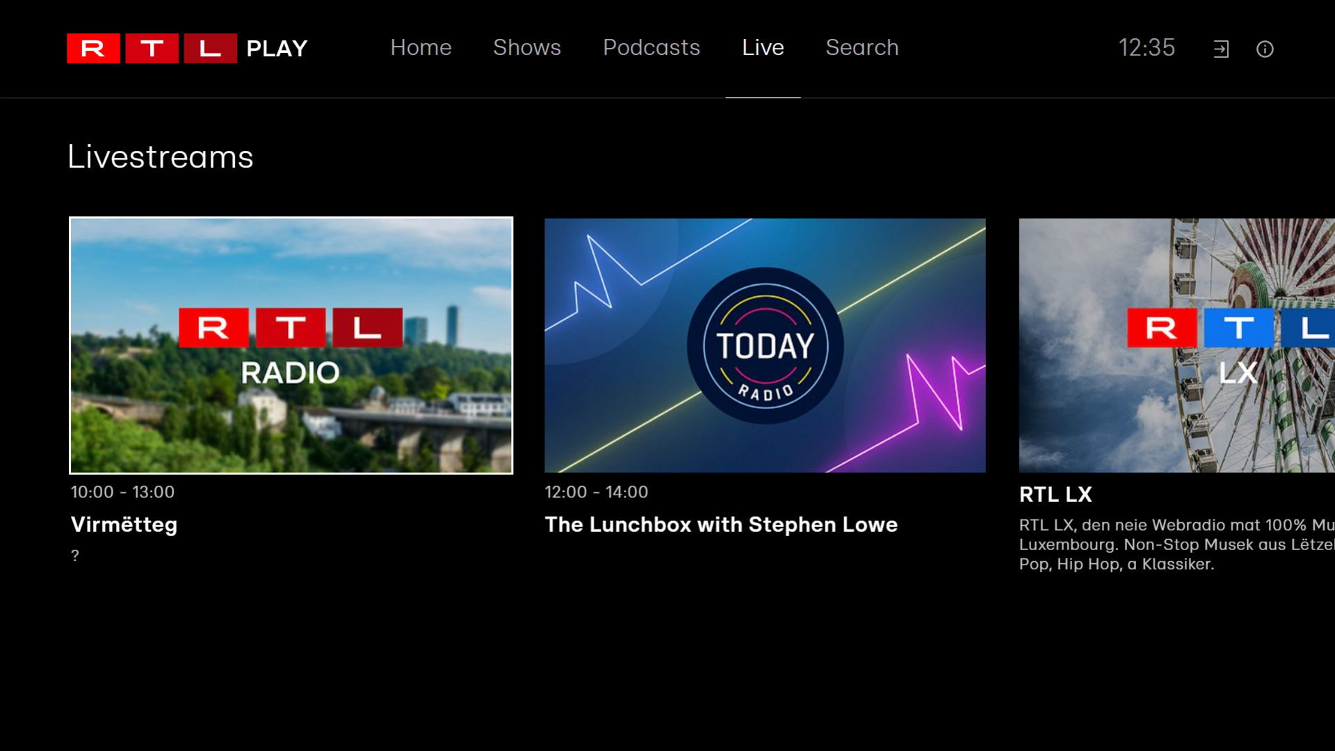Open the Search tab

(862, 47)
